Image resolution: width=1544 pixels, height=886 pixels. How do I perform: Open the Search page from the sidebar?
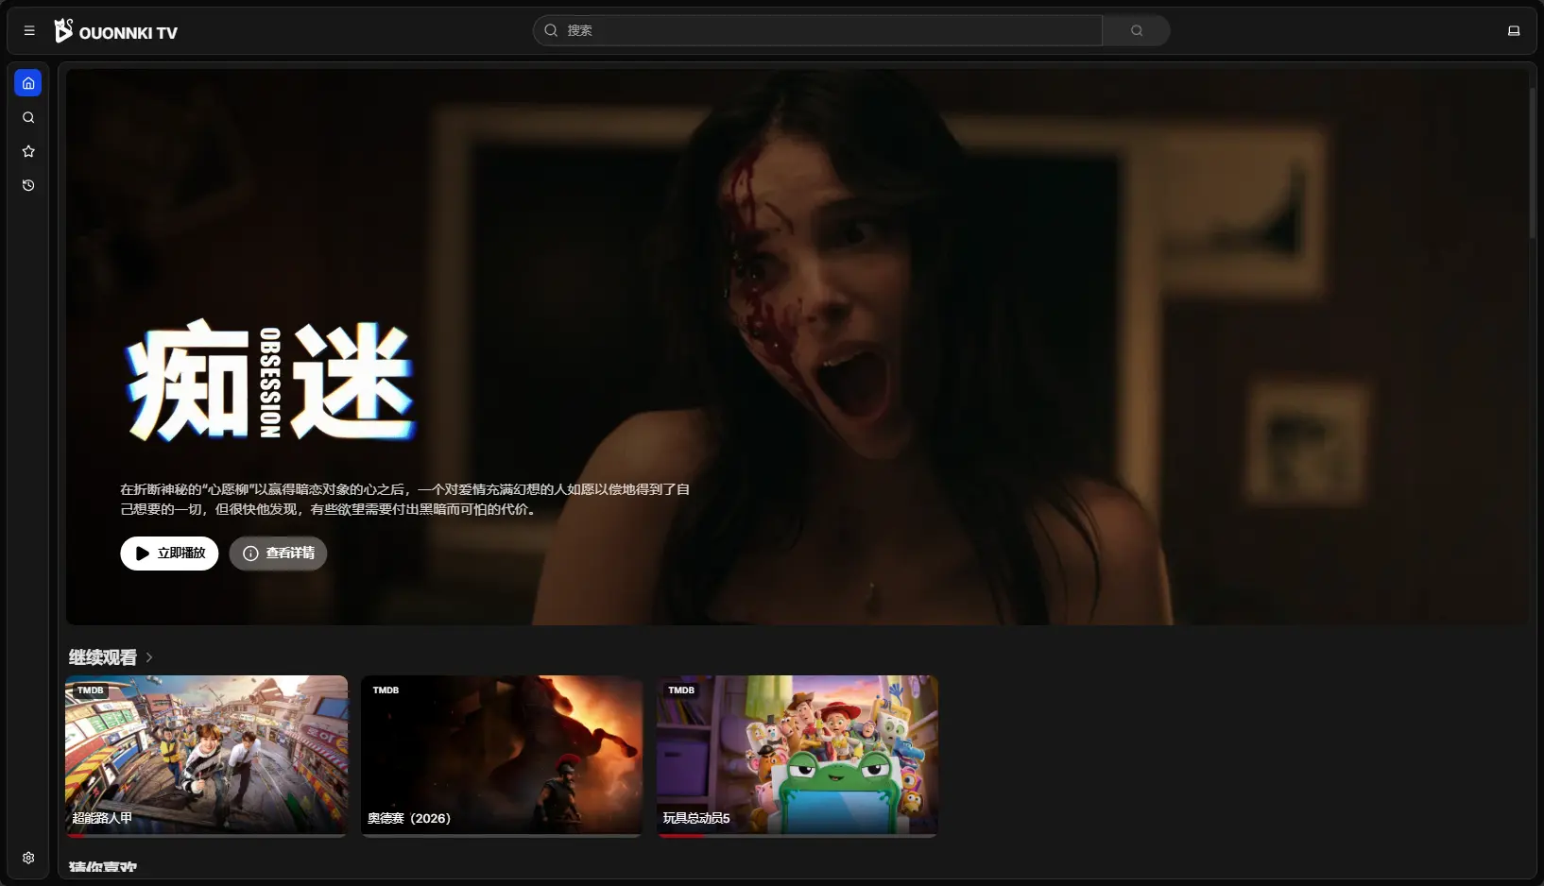[28, 118]
